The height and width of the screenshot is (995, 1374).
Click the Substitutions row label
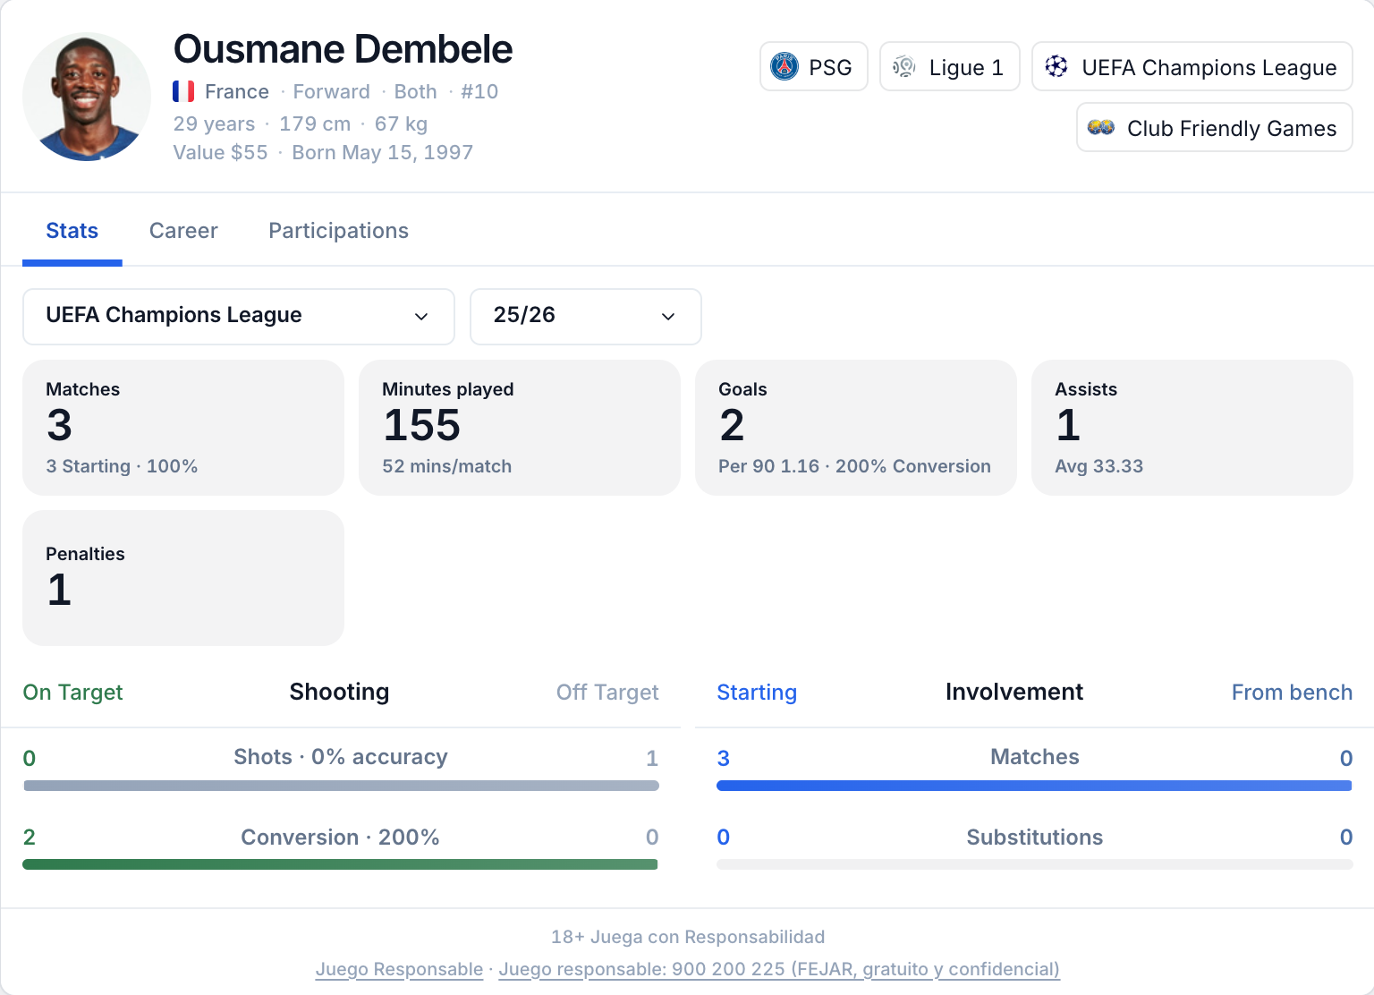point(1035,838)
